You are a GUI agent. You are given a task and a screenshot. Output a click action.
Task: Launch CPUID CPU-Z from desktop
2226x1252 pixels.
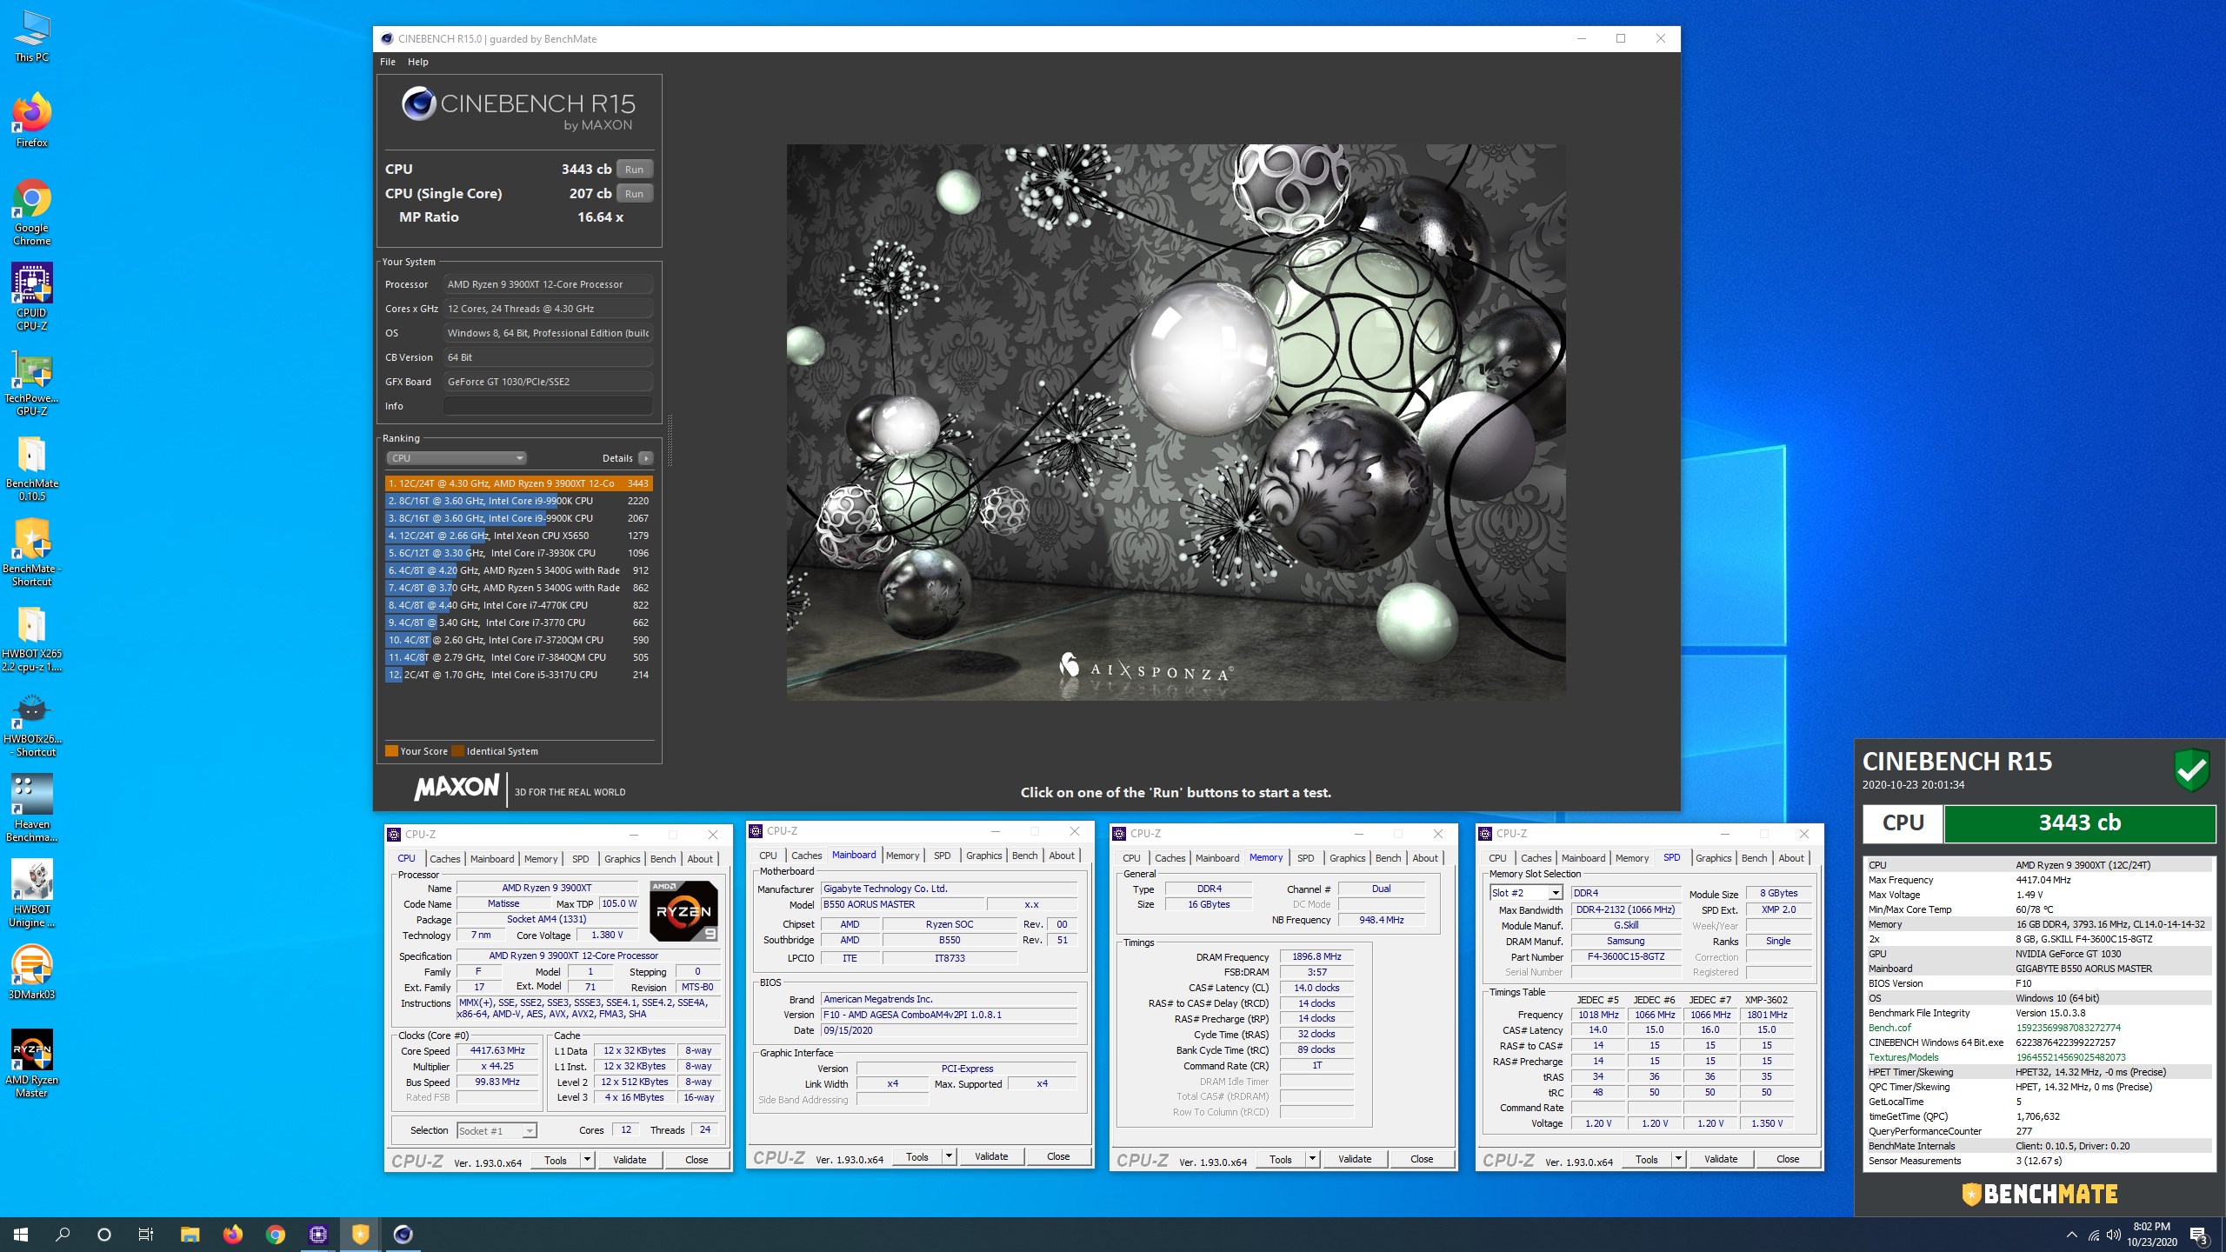pyautogui.click(x=32, y=296)
